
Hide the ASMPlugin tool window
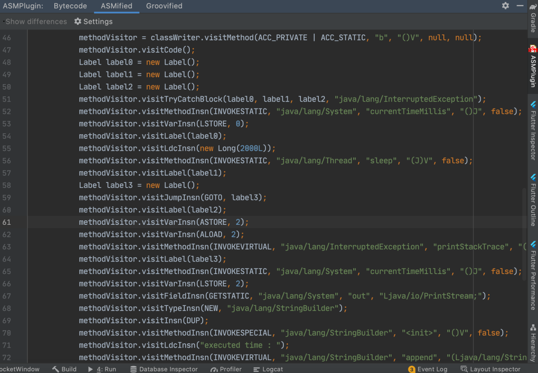(520, 6)
